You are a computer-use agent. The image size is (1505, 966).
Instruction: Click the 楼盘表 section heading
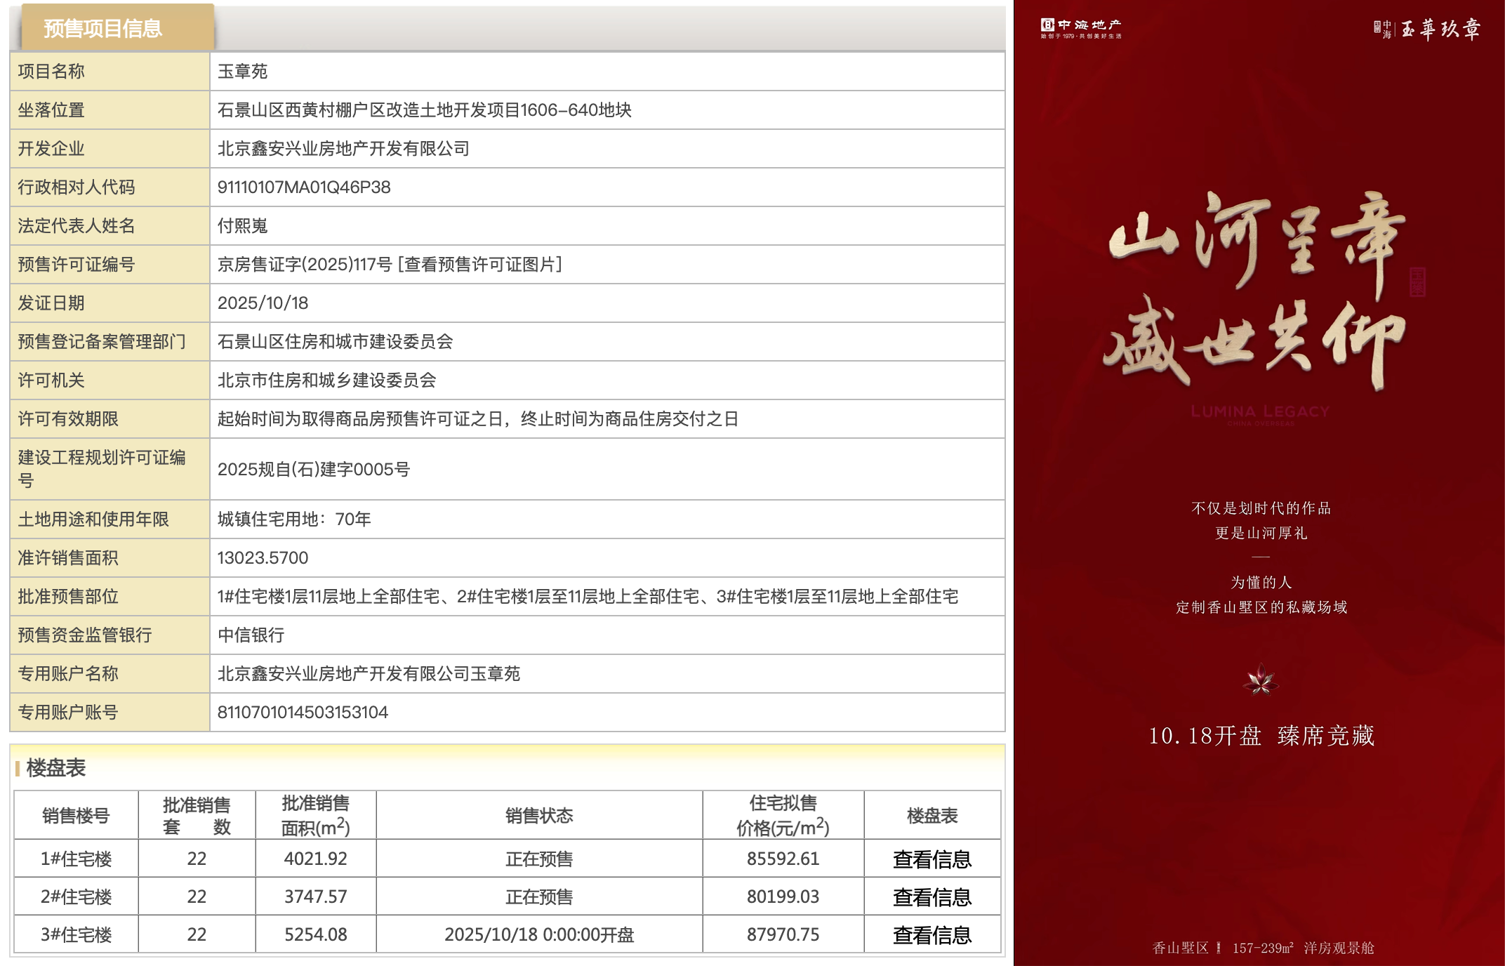click(x=55, y=768)
